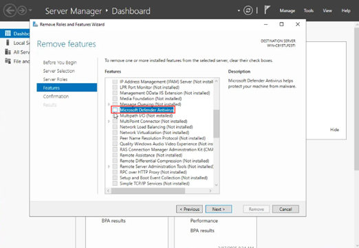Image resolution: width=359 pixels, height=248 pixels.
Task: Expand the MultiPoint Connector feature
Action: [x=109, y=121]
